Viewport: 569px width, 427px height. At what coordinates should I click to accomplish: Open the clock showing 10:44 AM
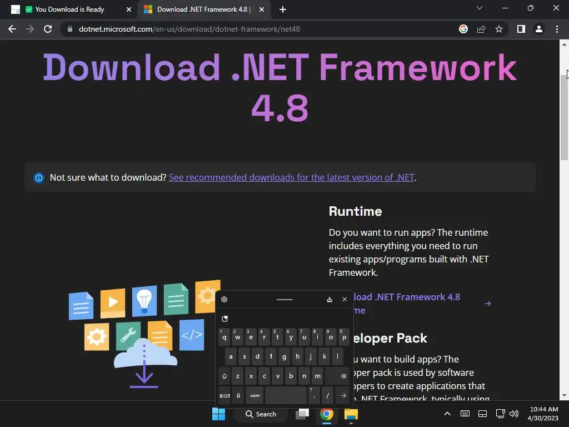click(543, 414)
